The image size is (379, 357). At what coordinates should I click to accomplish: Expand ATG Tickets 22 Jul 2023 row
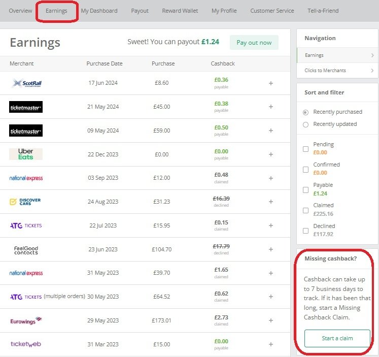(x=271, y=225)
